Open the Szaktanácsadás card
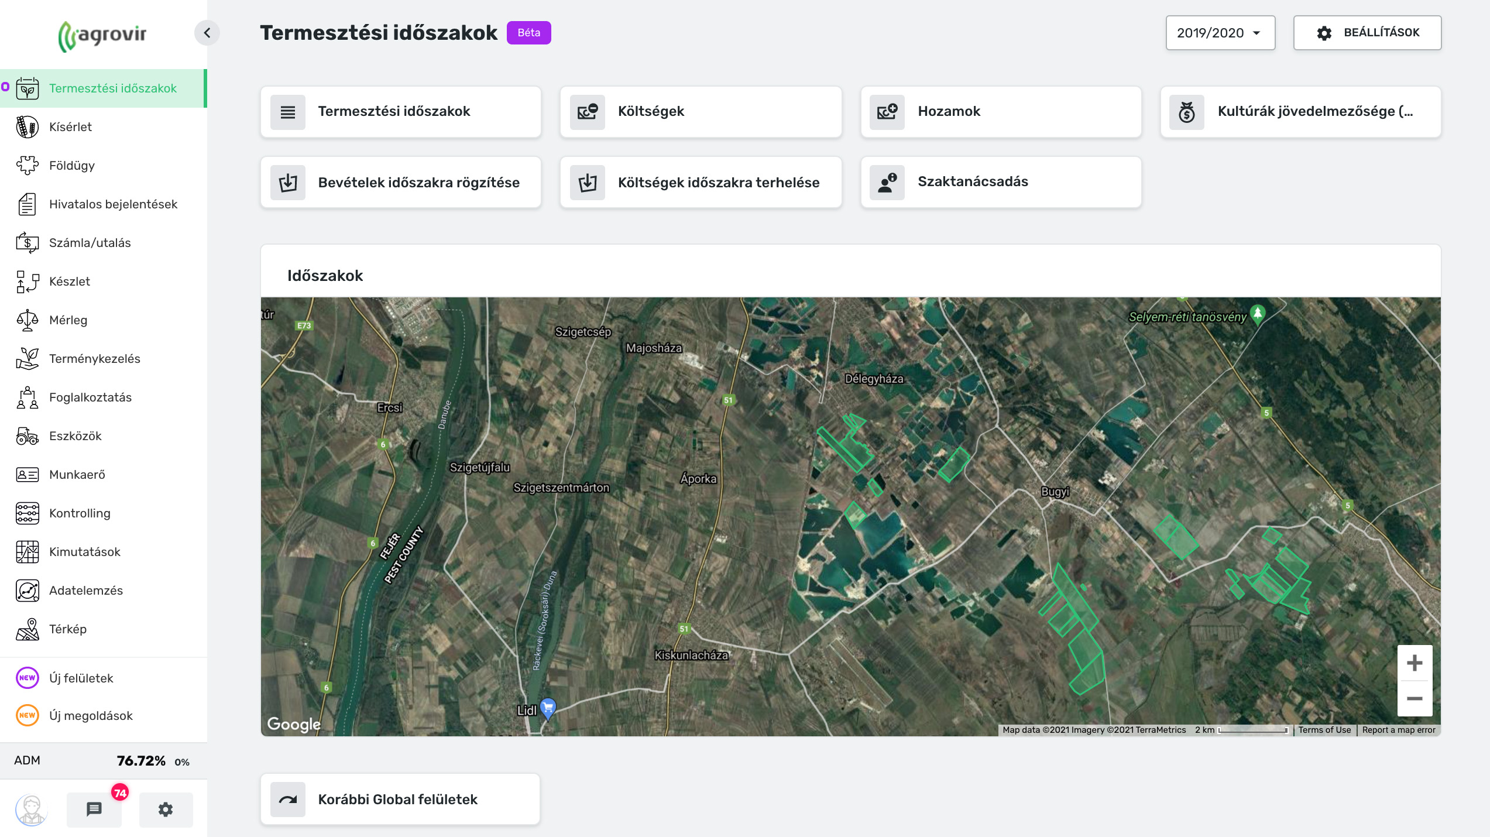The image size is (1490, 837). click(1001, 182)
